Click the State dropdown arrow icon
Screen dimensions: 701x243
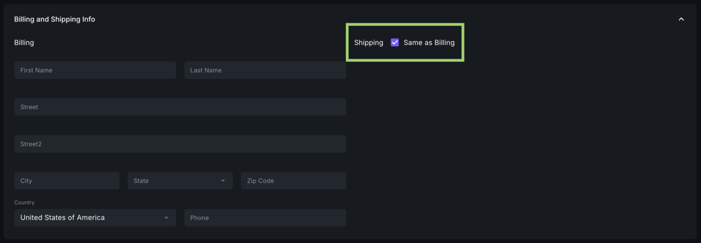point(223,181)
